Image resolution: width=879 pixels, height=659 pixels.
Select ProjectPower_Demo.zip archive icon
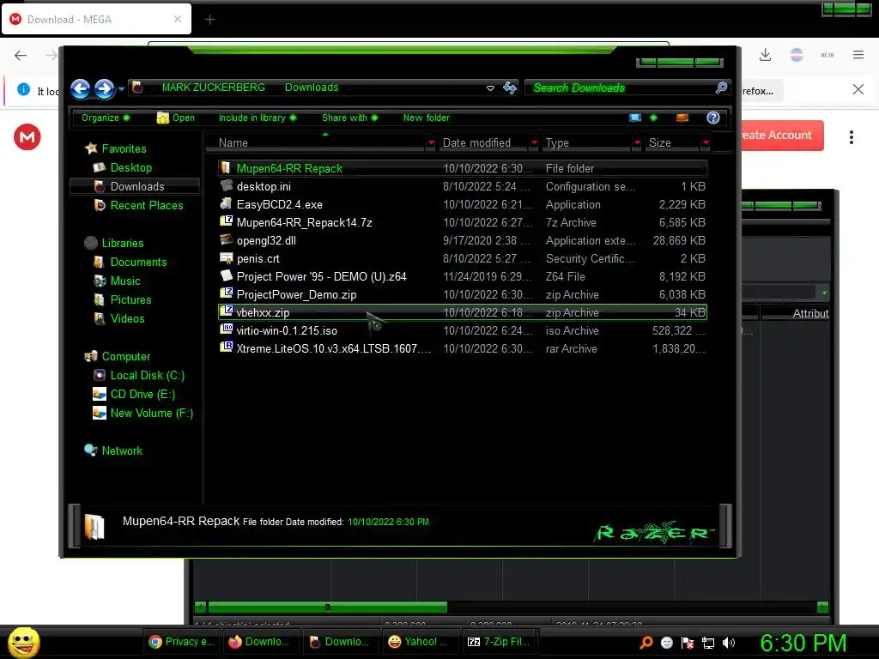[226, 293]
